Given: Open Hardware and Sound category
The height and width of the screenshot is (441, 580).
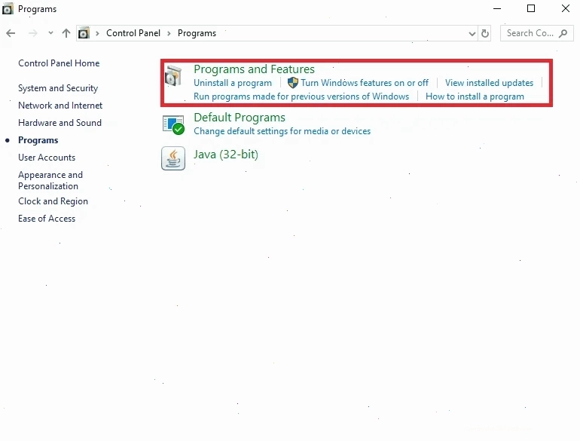Looking at the screenshot, I should click(60, 123).
